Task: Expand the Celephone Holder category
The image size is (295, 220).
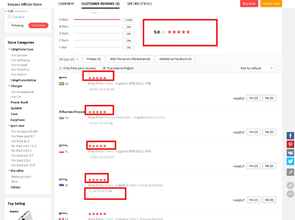Action: (9, 80)
